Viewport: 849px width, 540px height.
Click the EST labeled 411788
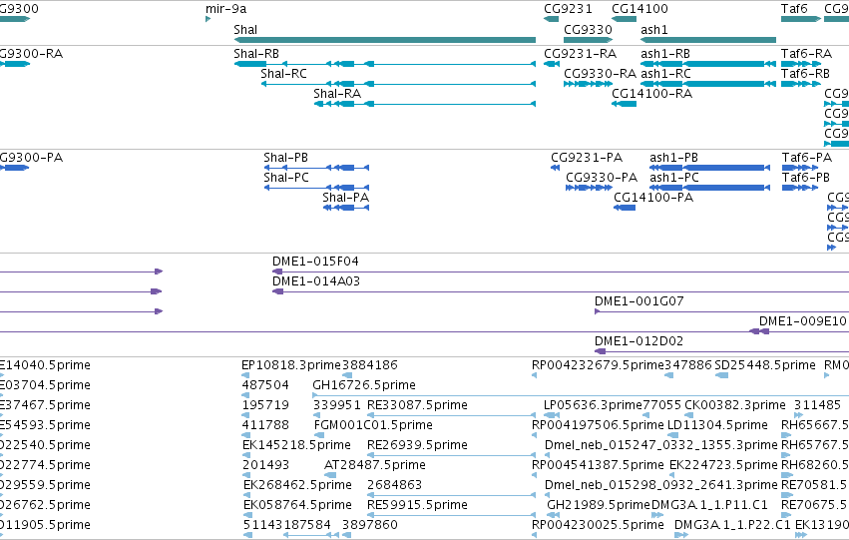(x=265, y=426)
